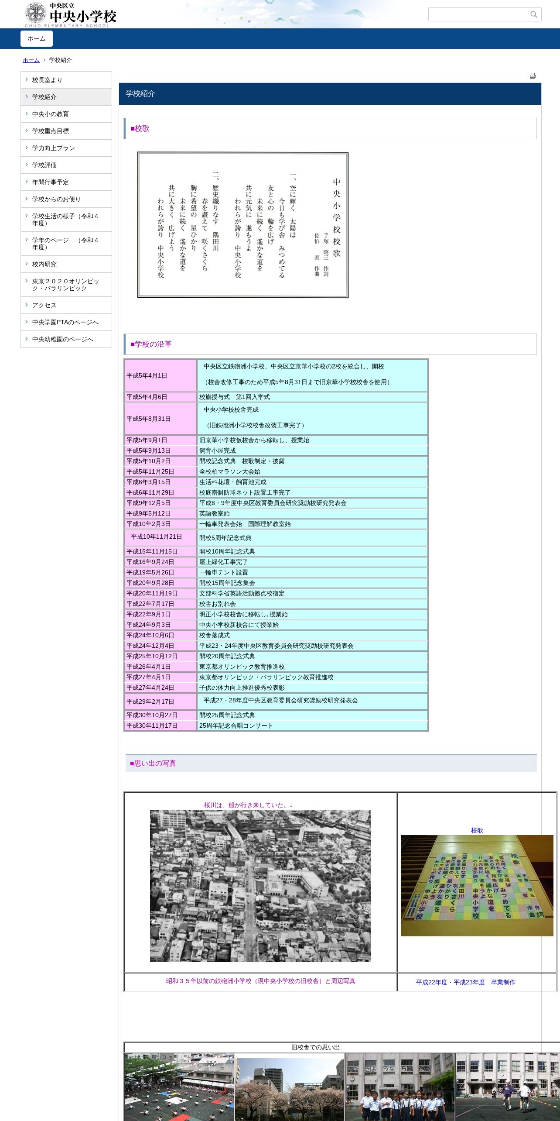Open 校内研究 sidebar link
Screen dimensions: 560x1121
[x=66, y=264]
